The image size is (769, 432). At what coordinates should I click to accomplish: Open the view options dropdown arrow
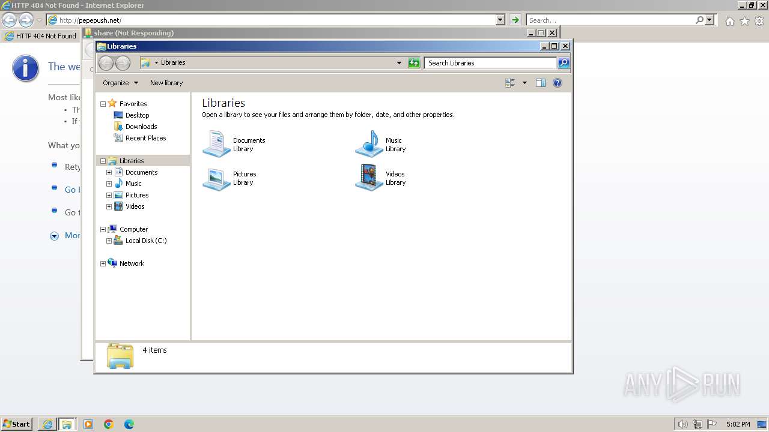[524, 83]
